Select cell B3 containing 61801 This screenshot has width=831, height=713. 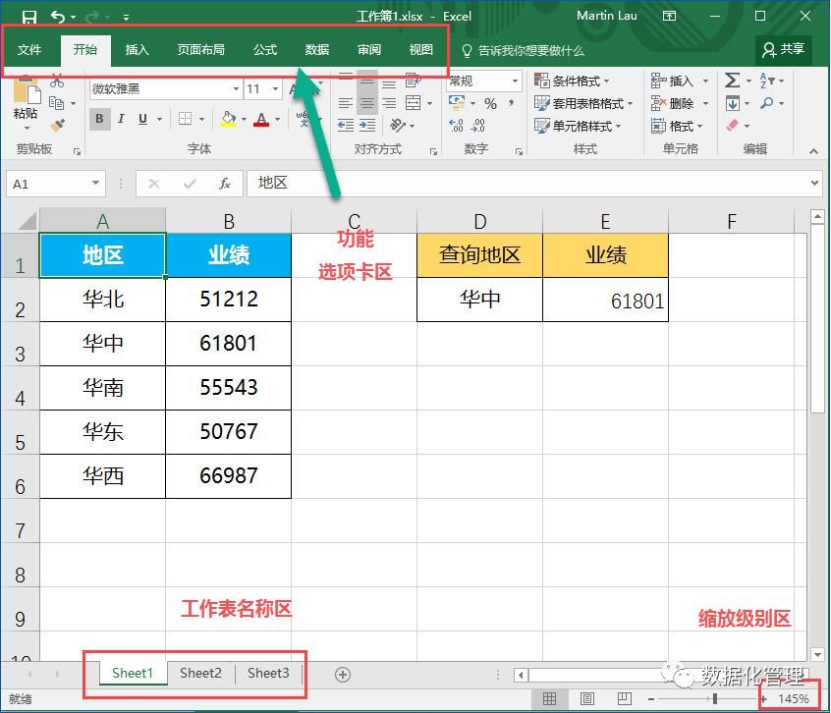(228, 344)
